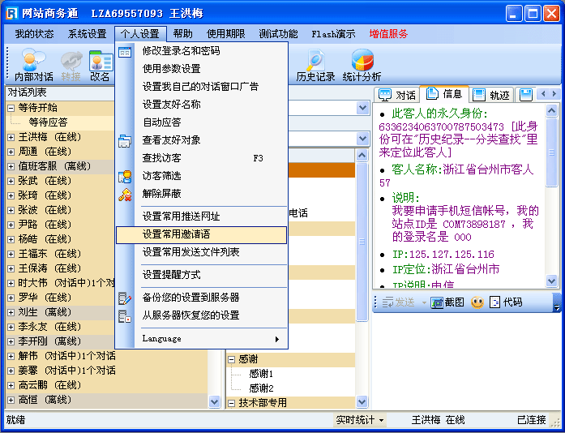
Task: Expand the 王洪梅 (在线) tree node
Action: [11, 137]
